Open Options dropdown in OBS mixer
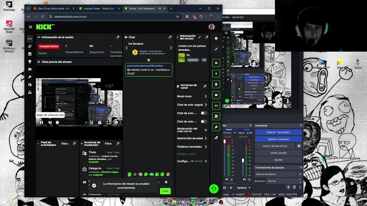Image resolution: width=367 pixels, height=206 pixels. [243, 188]
